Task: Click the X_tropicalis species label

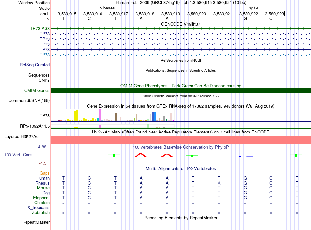Action: (x=39, y=208)
